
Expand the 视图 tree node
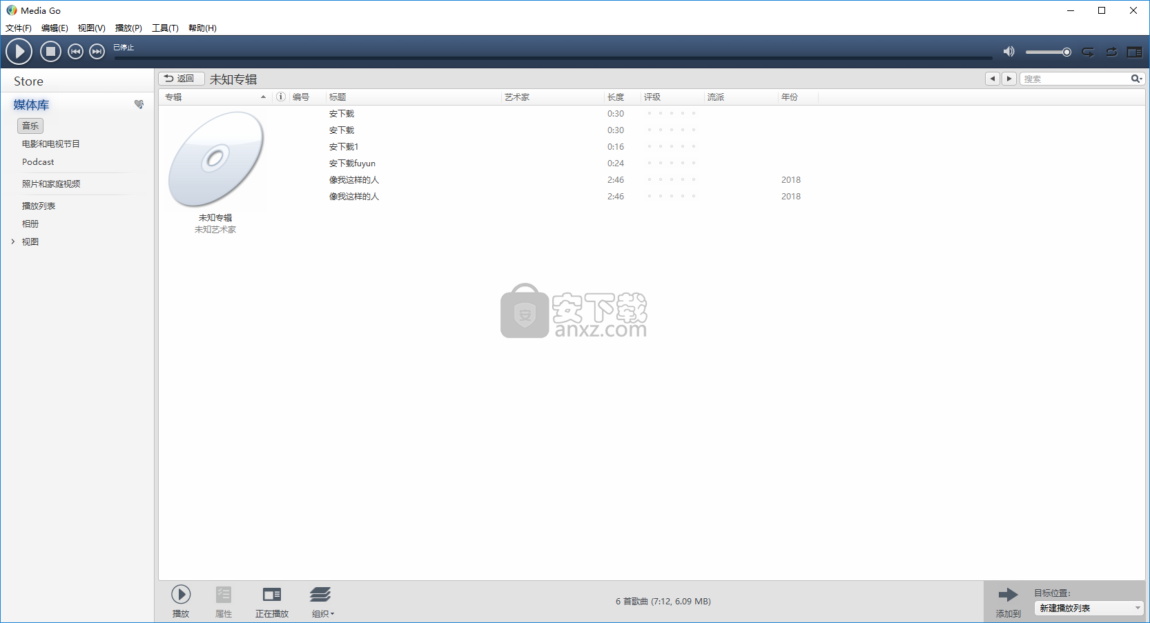(12, 242)
